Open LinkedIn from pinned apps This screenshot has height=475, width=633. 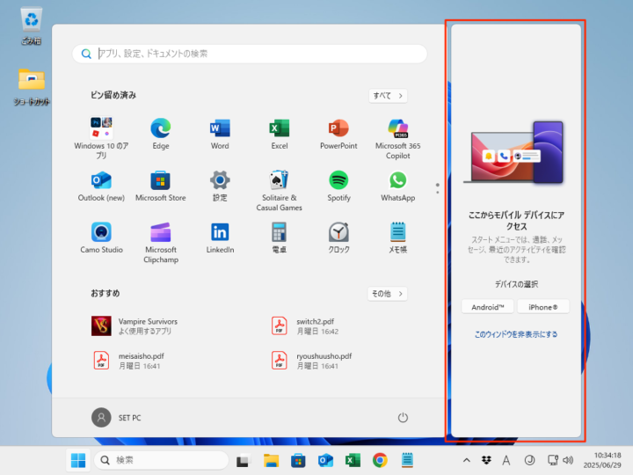point(220,237)
